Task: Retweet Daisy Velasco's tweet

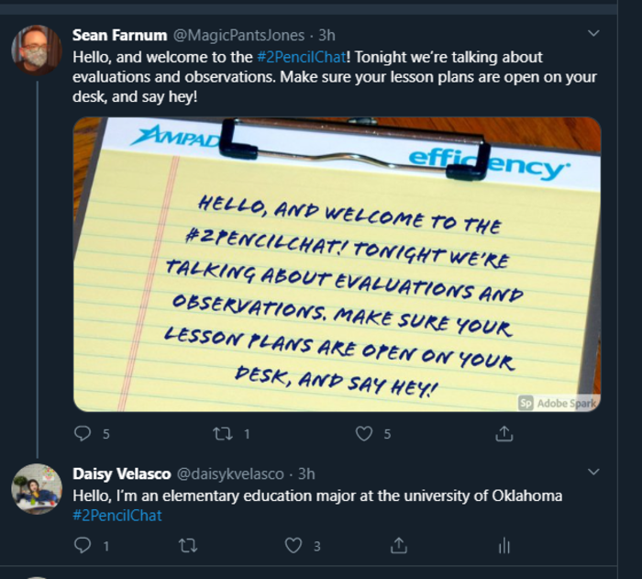Action: click(x=188, y=546)
